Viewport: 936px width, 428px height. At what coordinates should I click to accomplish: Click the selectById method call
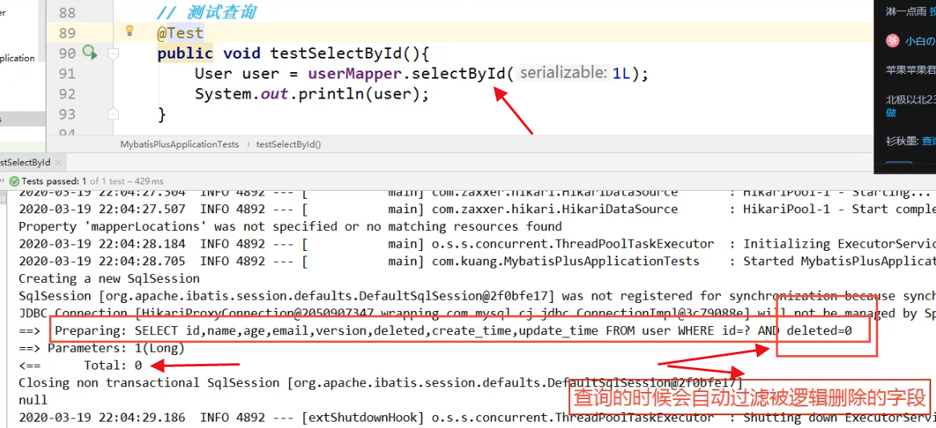click(x=459, y=74)
